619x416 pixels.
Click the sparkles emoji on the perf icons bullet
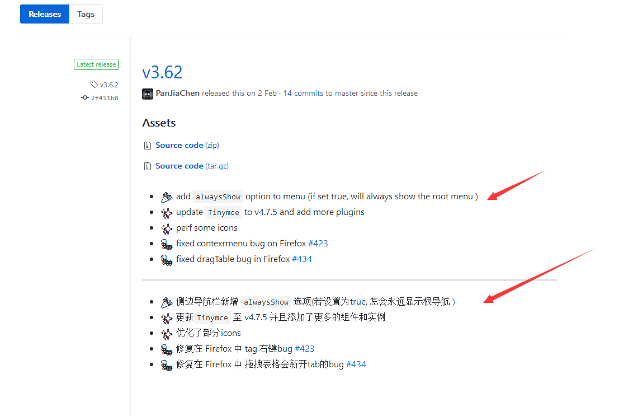[x=167, y=228]
